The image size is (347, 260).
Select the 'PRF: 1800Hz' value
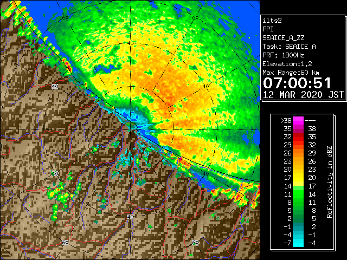[x=284, y=55]
